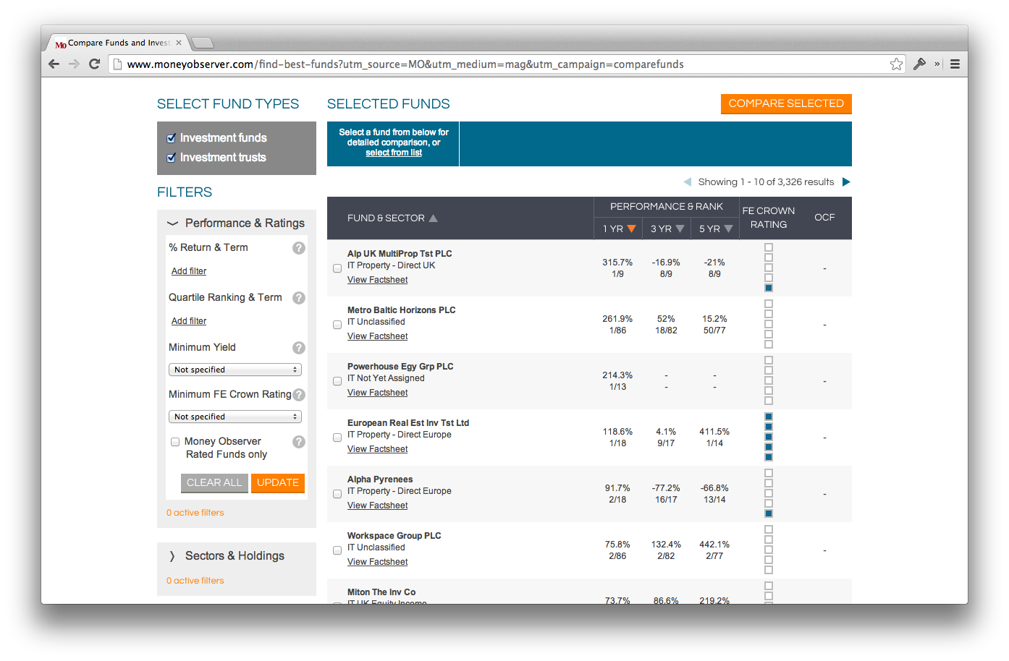View Factsheet for Metro Baltic Horizons
This screenshot has width=1009, height=661.
click(378, 336)
